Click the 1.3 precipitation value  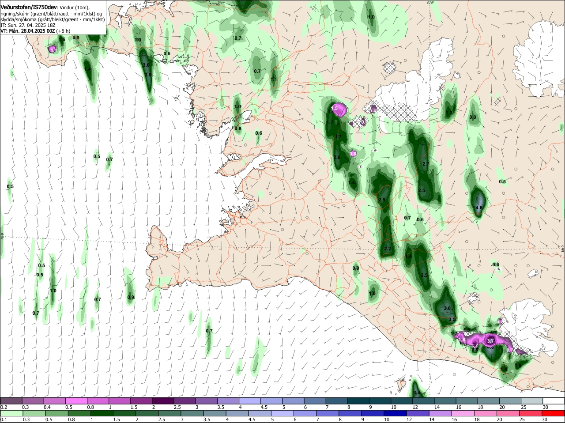coord(449,113)
